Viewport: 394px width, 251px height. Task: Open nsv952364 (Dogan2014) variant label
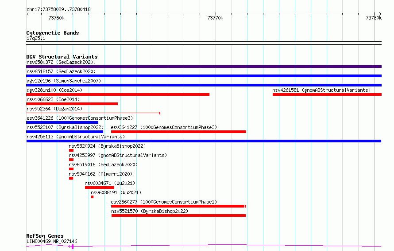54,109
